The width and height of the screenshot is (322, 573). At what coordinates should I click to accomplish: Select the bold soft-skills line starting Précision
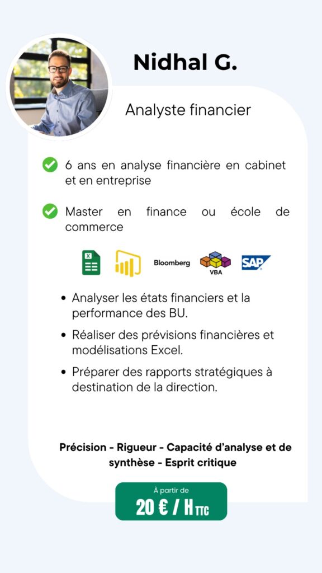pos(175,455)
